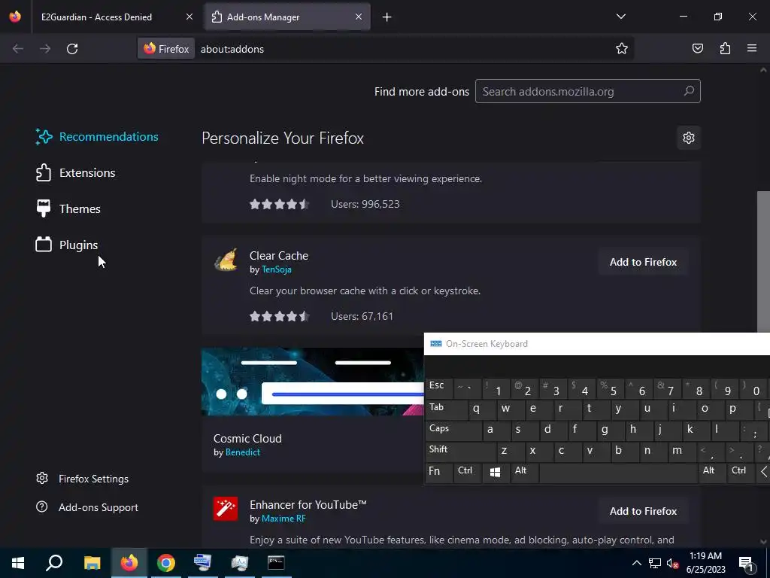Open Add-ons Support link

pyautogui.click(x=87, y=507)
